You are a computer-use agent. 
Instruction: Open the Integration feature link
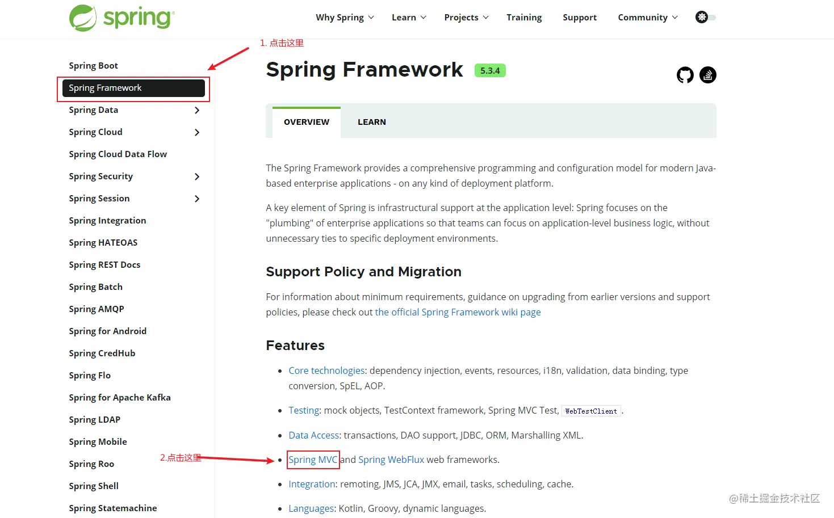pyautogui.click(x=312, y=484)
